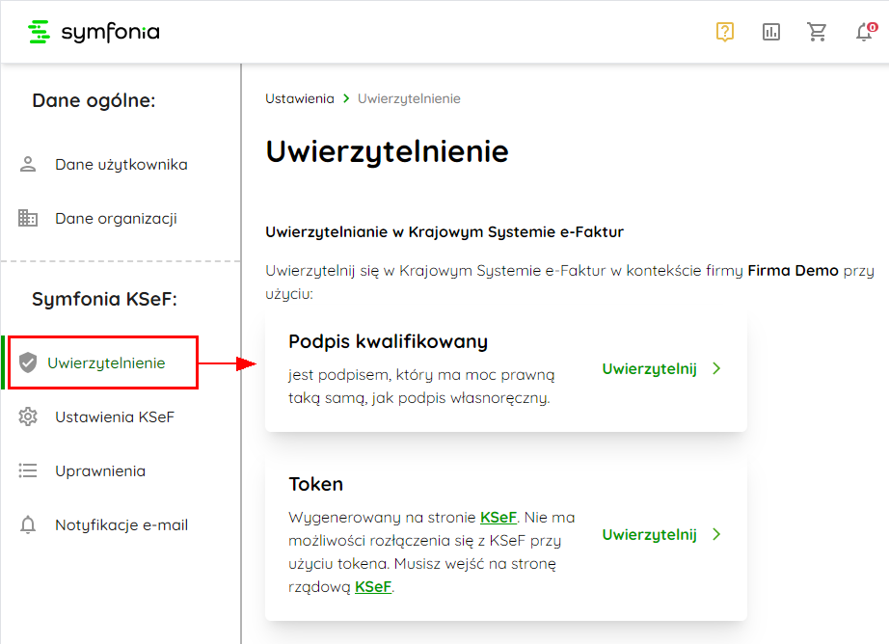889x644 pixels.
Task: Click Uwierzytelnij for Podpis kwalifikowany
Action: pyautogui.click(x=649, y=369)
